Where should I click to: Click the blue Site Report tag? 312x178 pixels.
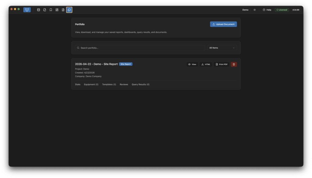pyautogui.click(x=126, y=64)
